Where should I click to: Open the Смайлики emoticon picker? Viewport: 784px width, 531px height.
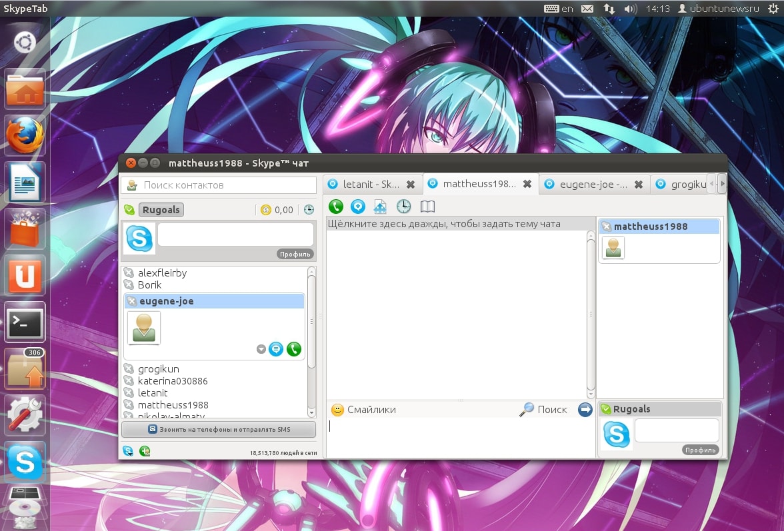click(x=363, y=410)
